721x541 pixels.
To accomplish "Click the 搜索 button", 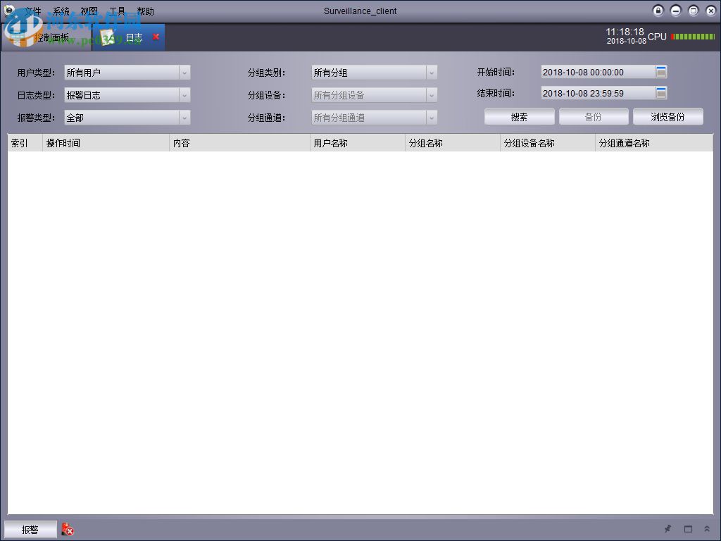I will tap(520, 117).
